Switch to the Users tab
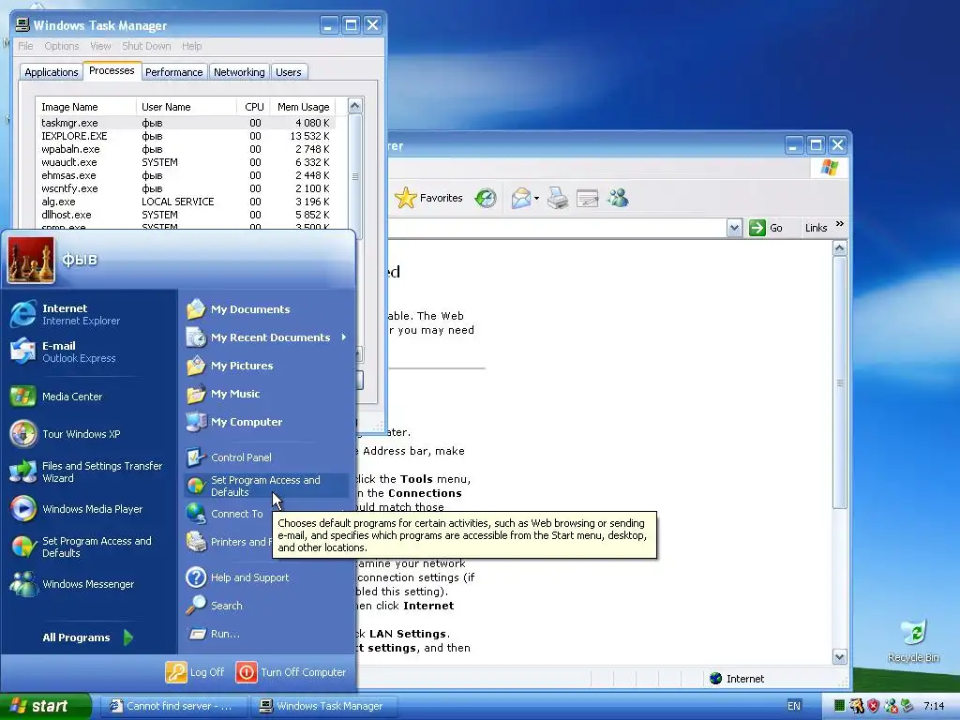This screenshot has width=960, height=720. 289,72
